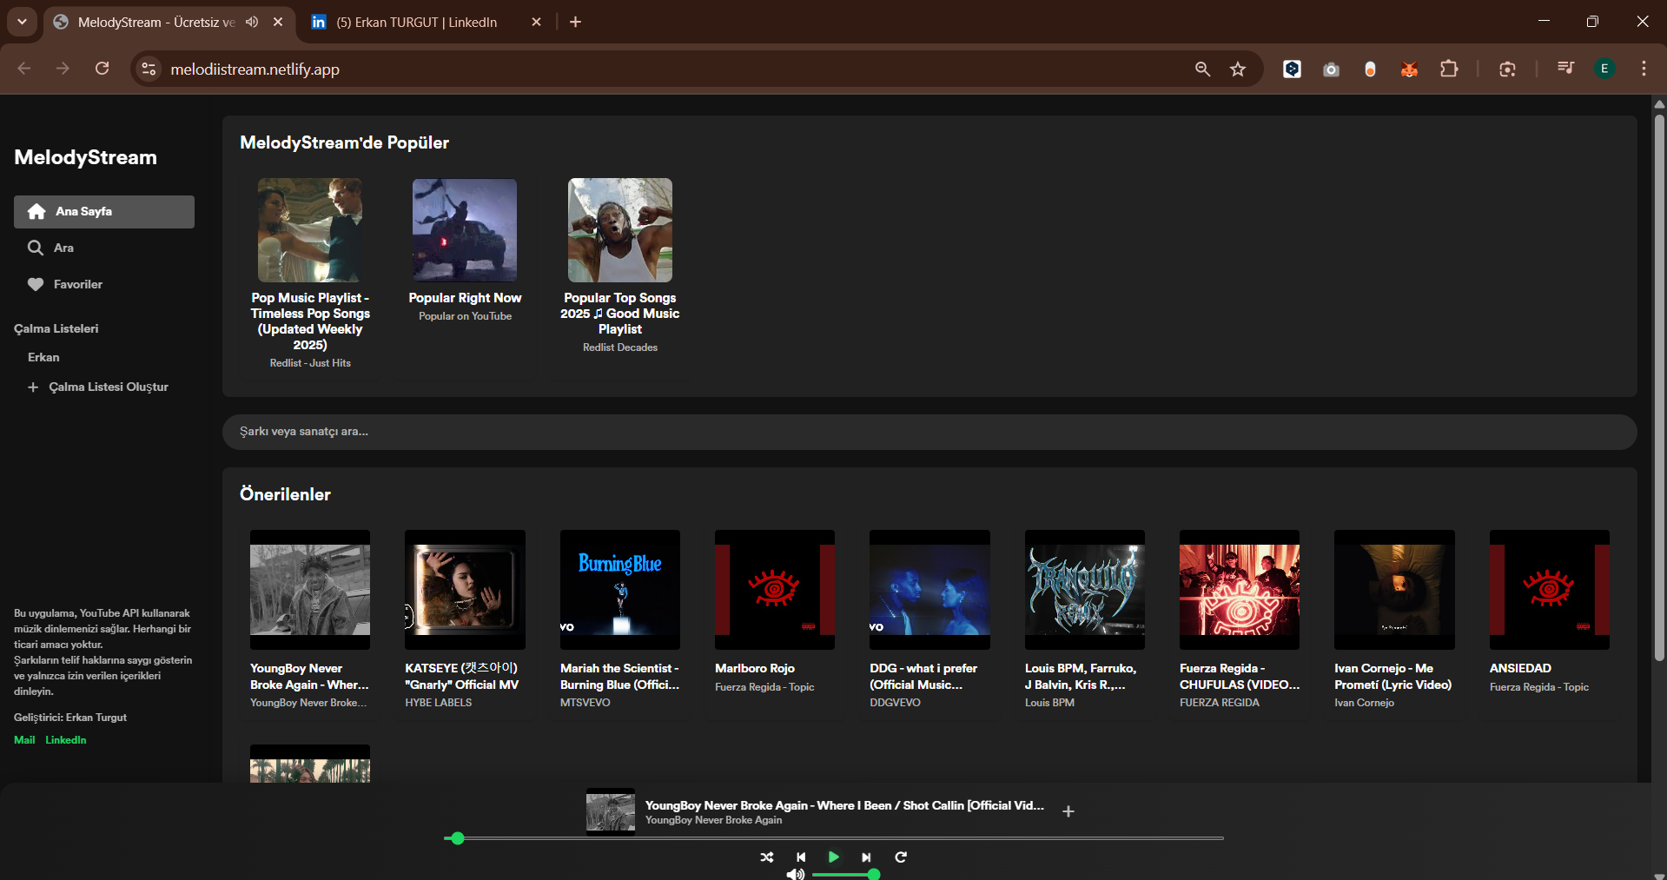Open the developer LinkedIn link
This screenshot has width=1667, height=880.
(66, 740)
